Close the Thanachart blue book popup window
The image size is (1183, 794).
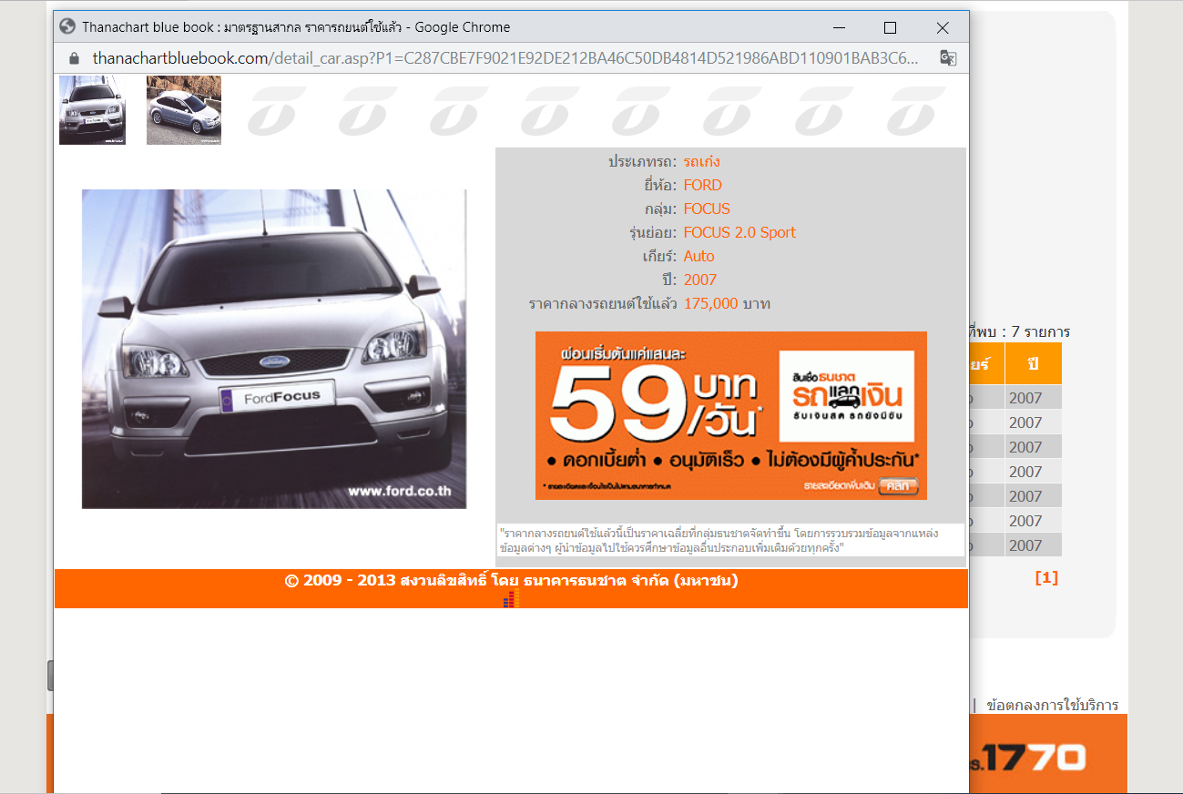point(943,27)
